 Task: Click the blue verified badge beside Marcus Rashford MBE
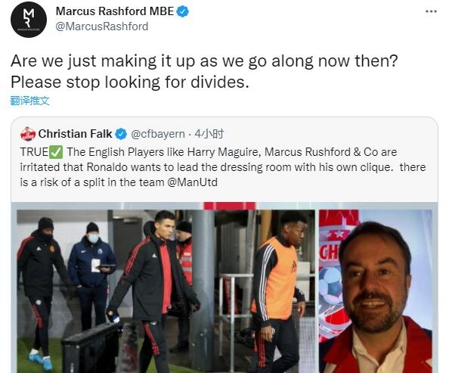click(182, 11)
